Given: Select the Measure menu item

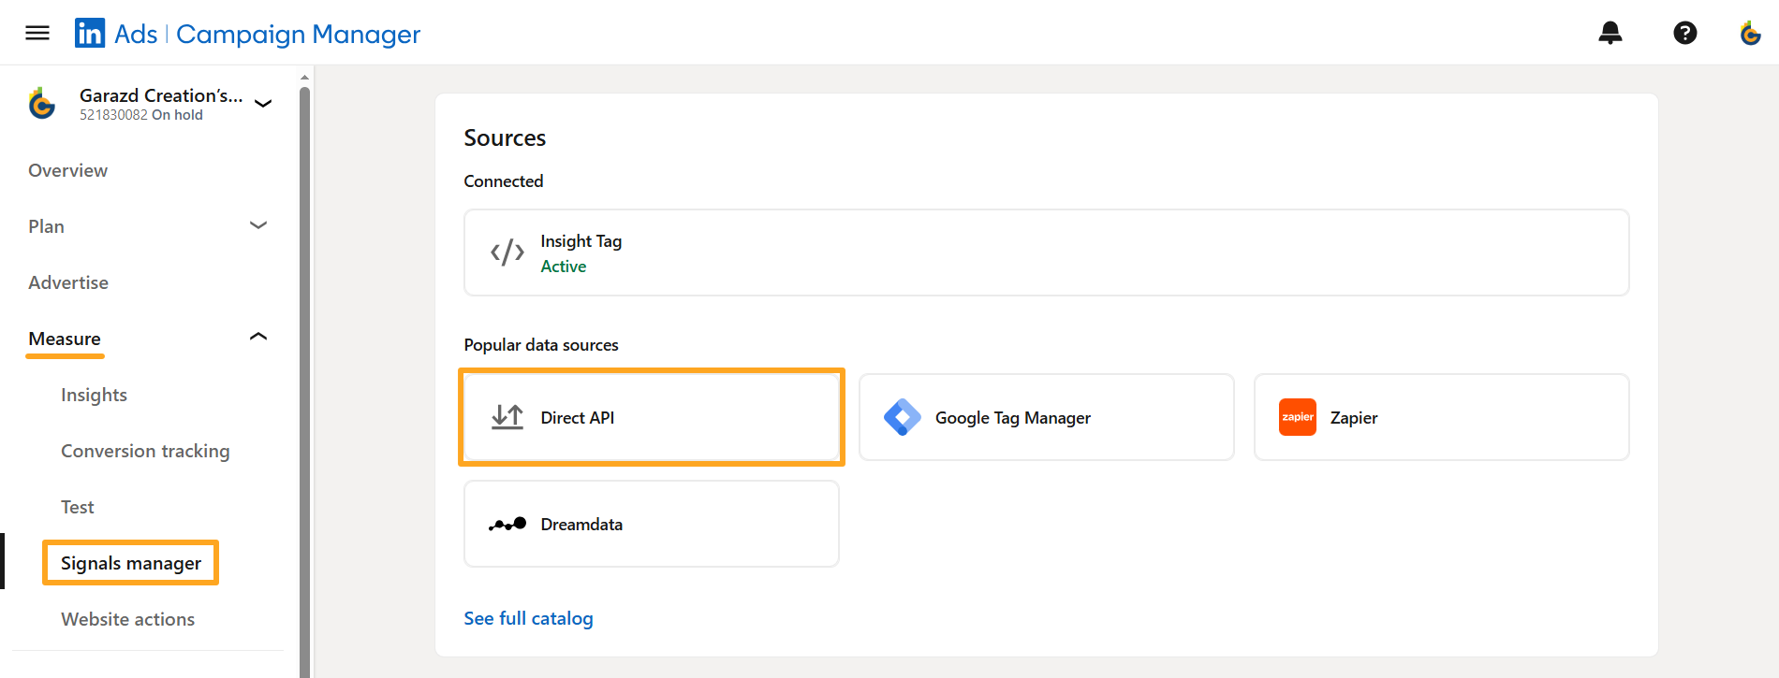Looking at the screenshot, I should (x=65, y=339).
